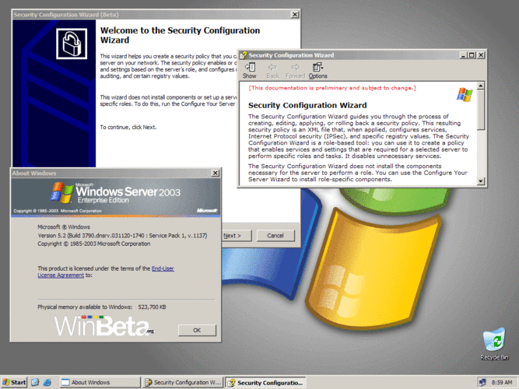Click the help pane scroll down arrow
Image resolution: width=519 pixels, height=389 pixels.
tap(481, 181)
